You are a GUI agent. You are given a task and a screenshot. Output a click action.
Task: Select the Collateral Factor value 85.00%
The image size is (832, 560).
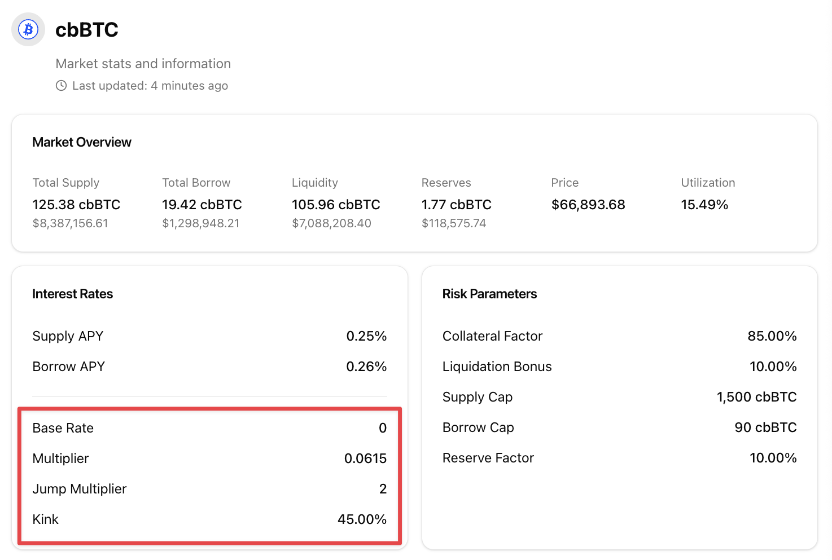pyautogui.click(x=772, y=336)
